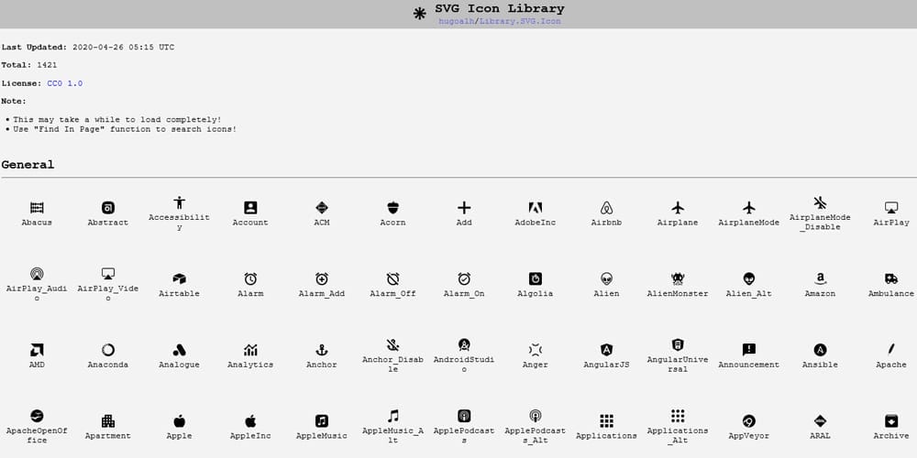
Task: Click the Analogue icon
Action: click(x=180, y=350)
